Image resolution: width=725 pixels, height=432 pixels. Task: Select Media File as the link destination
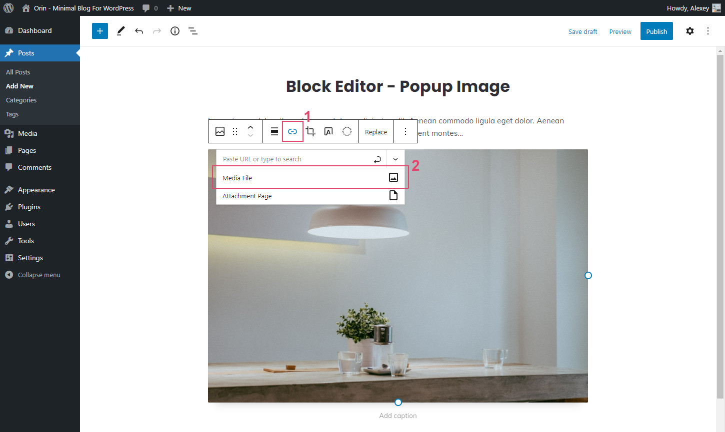click(x=310, y=178)
